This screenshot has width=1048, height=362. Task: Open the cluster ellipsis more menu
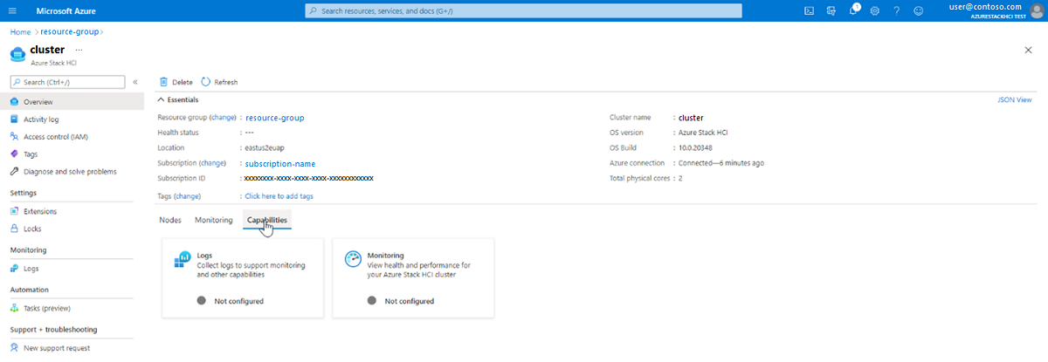pos(79,50)
